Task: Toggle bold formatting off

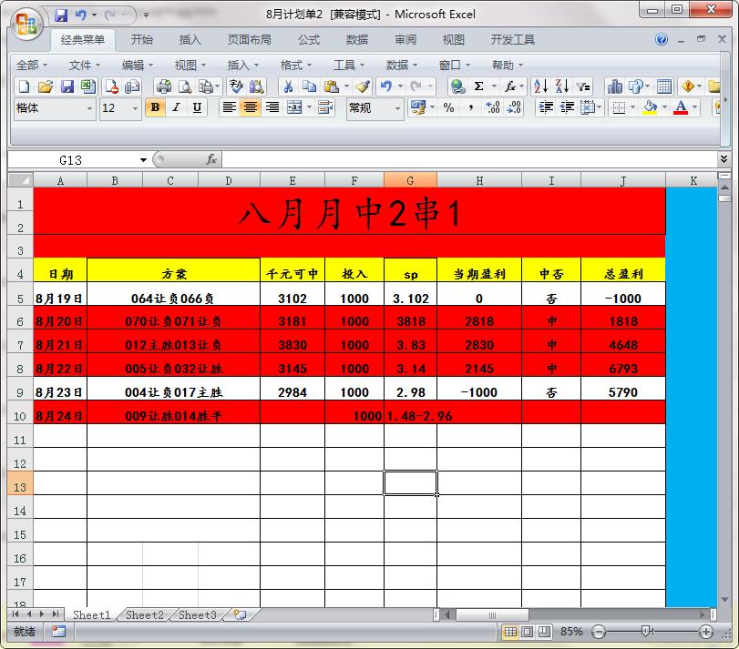Action: click(156, 108)
